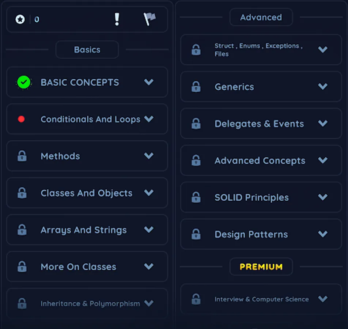Toggle the lock on Interview & Computer Science
348x329 pixels.
tap(196, 299)
